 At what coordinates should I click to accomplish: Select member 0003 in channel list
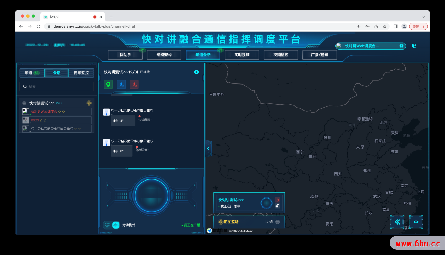[57, 120]
